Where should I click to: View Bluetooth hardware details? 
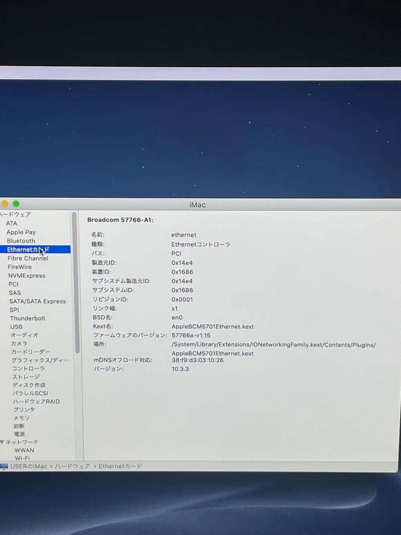[x=20, y=241]
